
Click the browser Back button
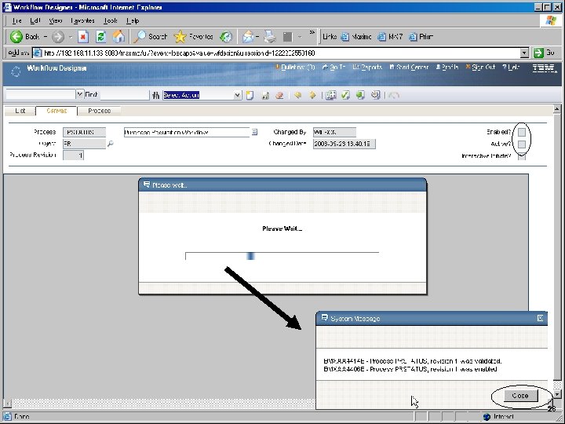click(24, 36)
